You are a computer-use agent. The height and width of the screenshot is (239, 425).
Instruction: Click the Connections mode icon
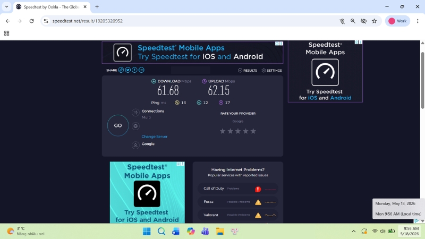pyautogui.click(x=135, y=113)
